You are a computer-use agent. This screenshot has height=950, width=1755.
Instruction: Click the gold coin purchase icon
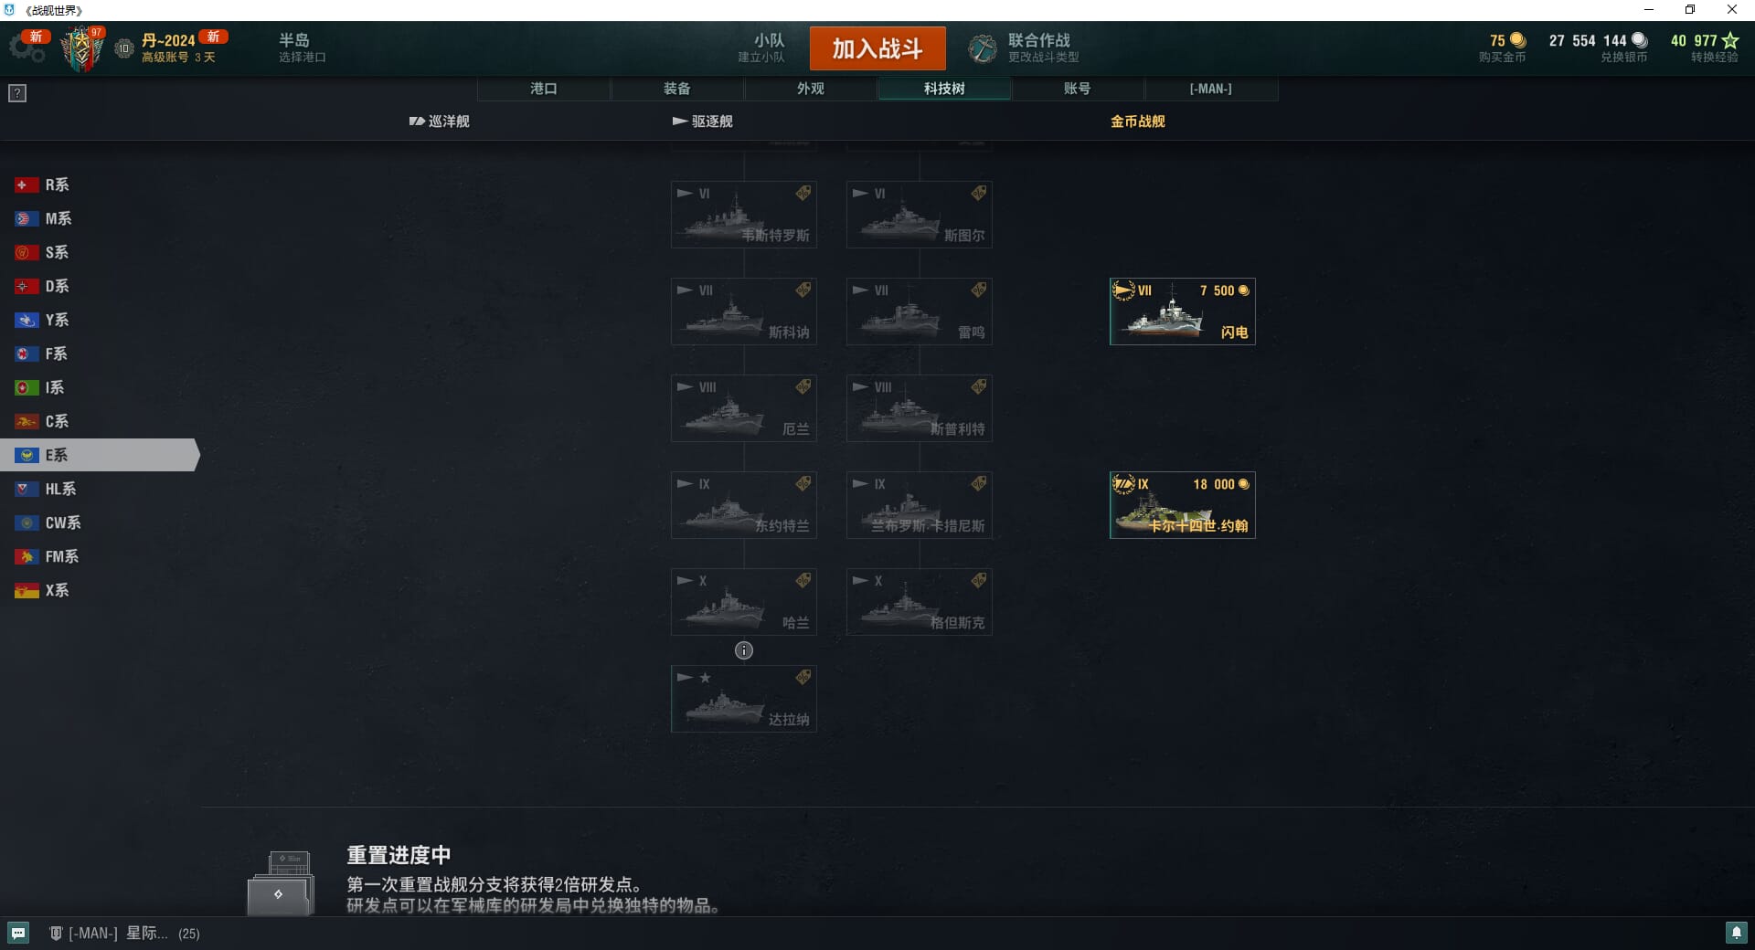click(1518, 40)
